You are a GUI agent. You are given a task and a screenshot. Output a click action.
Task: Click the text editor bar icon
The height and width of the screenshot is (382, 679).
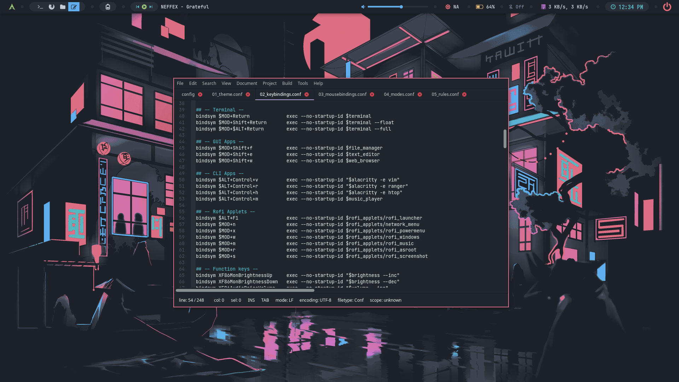74,7
